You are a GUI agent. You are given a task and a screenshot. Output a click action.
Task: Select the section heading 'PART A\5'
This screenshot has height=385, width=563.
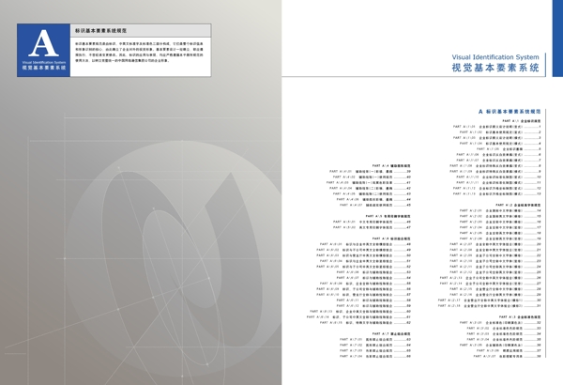[388, 216]
